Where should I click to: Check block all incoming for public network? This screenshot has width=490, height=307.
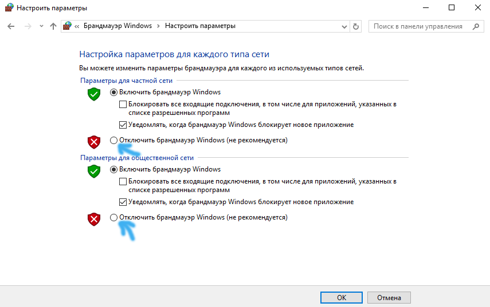[123, 181]
